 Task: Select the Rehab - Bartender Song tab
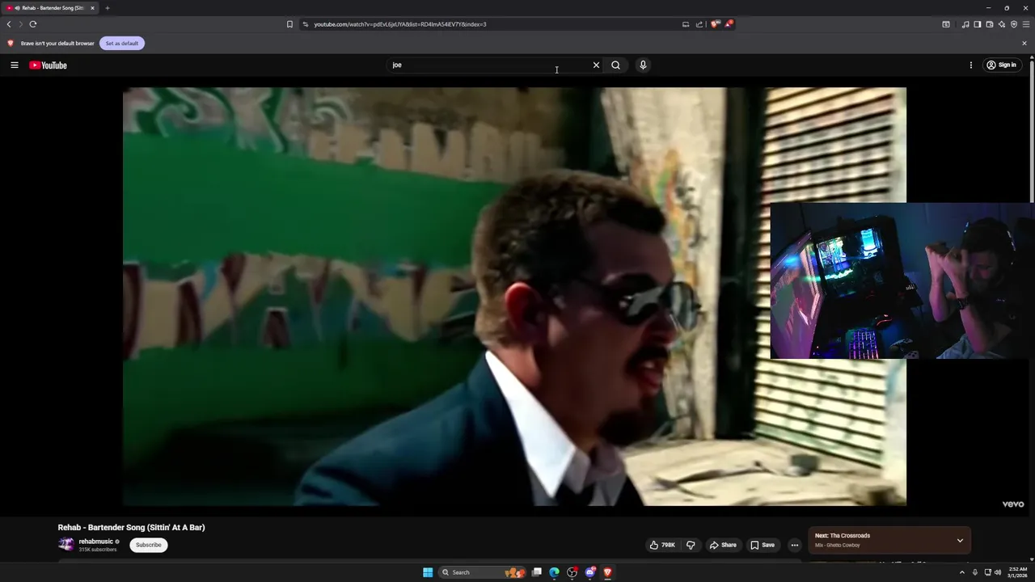pyautogui.click(x=50, y=8)
